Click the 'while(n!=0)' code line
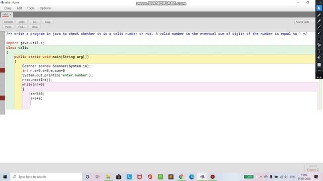Image resolution: width=323 pixels, height=181 pixels. tap(33, 84)
